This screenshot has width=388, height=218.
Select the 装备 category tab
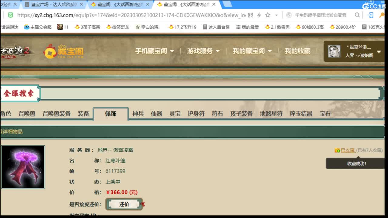pyautogui.click(x=83, y=114)
